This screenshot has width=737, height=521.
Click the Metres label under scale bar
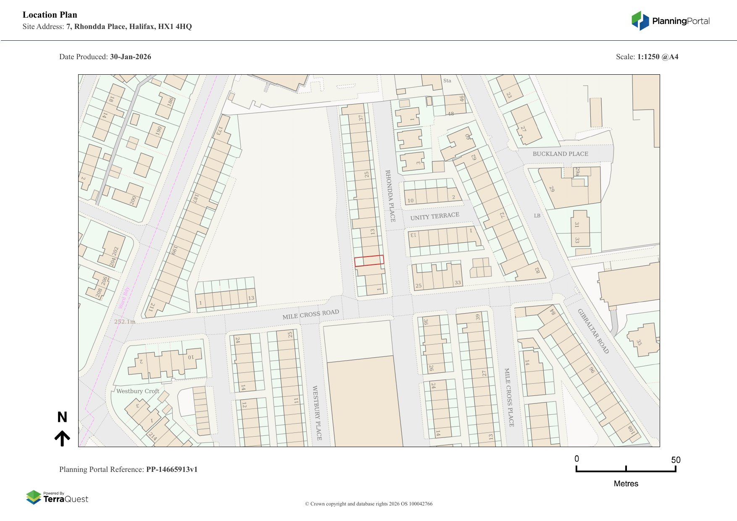coord(626,484)
